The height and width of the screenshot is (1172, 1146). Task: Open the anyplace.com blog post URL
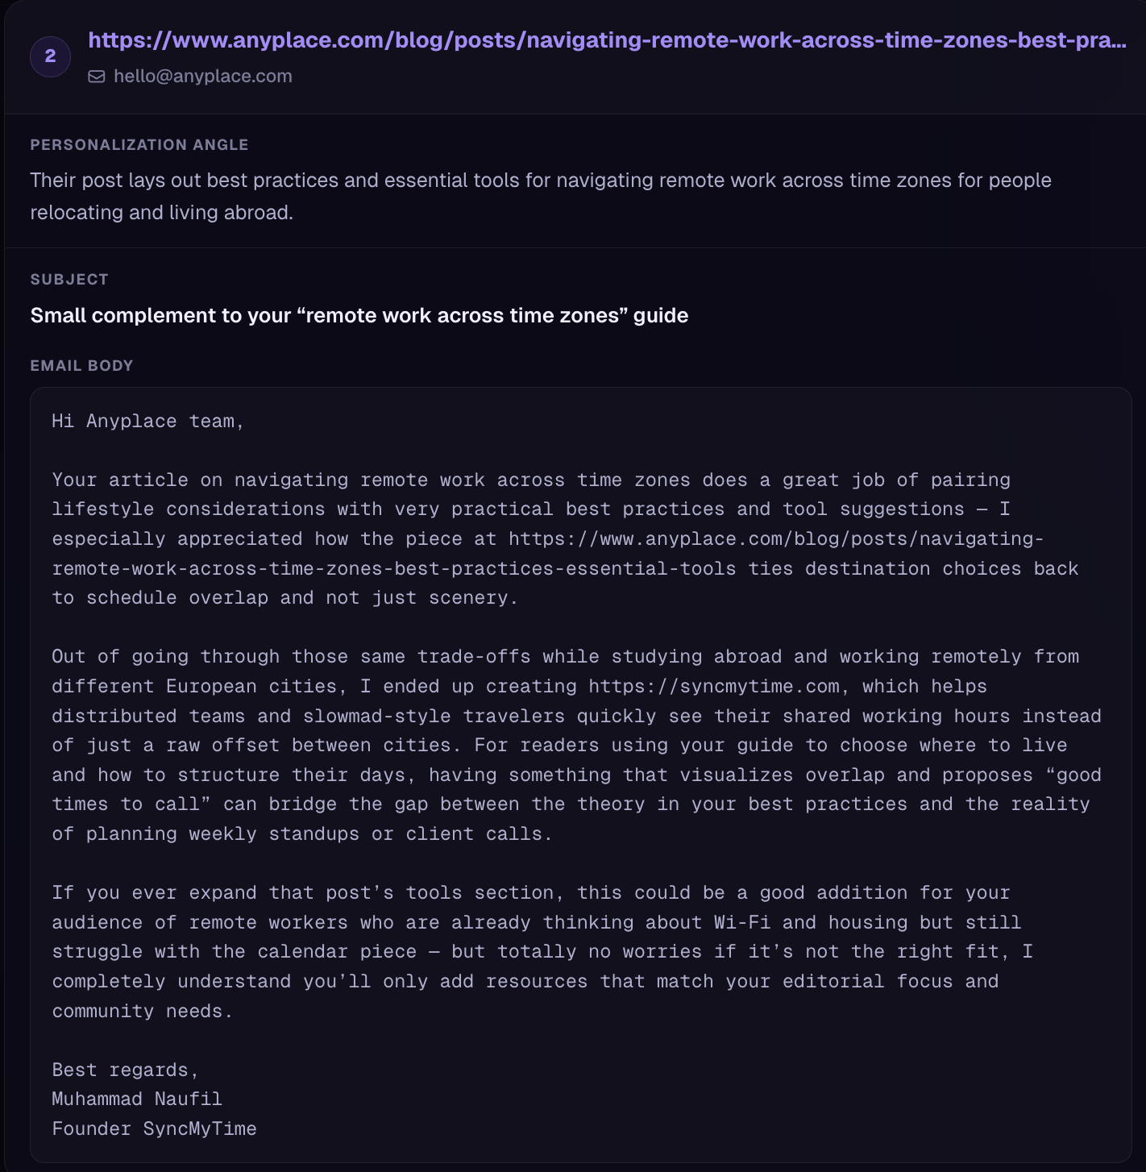coord(607,39)
